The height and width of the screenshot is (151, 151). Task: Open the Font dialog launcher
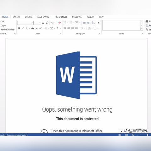[61, 34]
